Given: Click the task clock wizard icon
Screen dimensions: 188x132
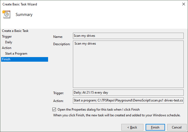Looking at the screenshot, I should pyautogui.click(x=6, y=14).
